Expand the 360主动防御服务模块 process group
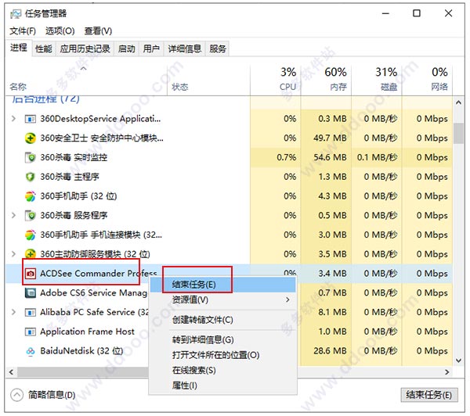Screen dimensions: 470x416 click(13, 254)
